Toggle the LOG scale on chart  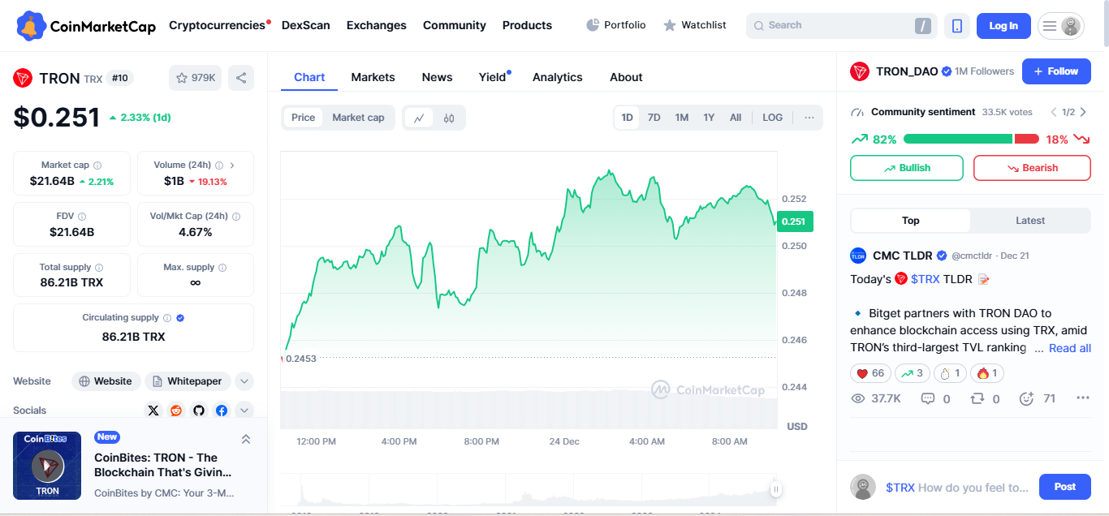coord(773,118)
